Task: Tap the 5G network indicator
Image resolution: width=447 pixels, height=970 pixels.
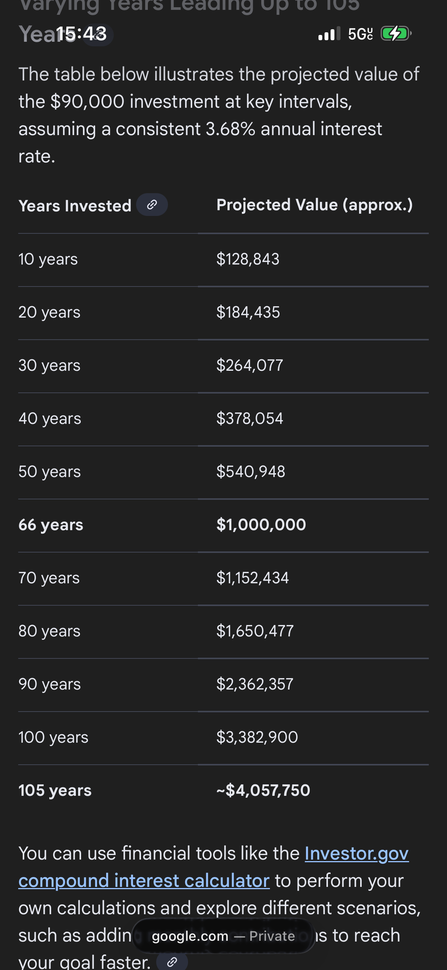Action: (x=360, y=34)
